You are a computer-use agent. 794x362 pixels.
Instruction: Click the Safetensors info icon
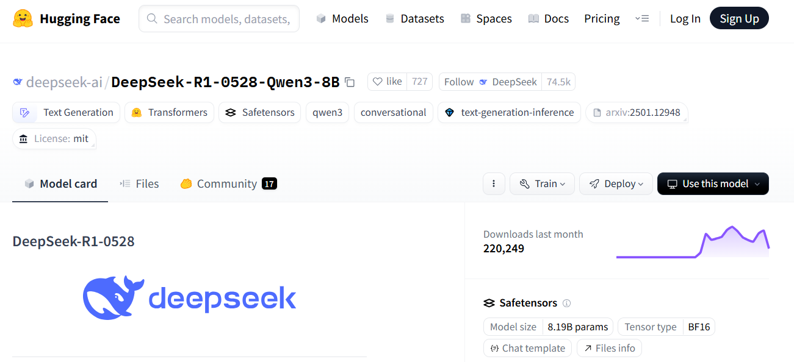click(566, 303)
